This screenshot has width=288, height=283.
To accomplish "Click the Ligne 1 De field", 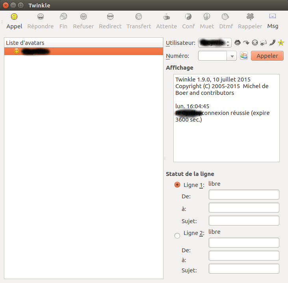I will point(244,195).
